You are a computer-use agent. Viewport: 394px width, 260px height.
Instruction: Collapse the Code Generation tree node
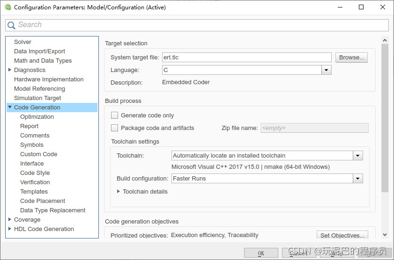click(10, 107)
